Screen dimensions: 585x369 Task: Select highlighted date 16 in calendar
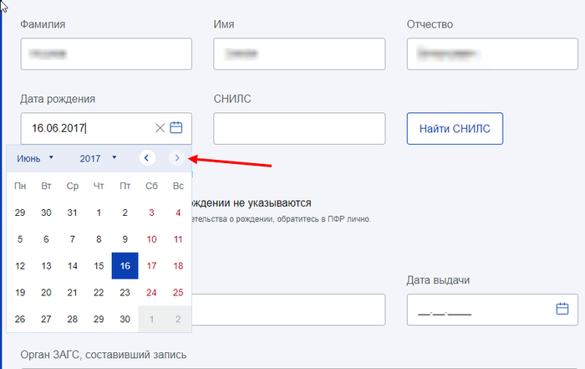click(125, 266)
